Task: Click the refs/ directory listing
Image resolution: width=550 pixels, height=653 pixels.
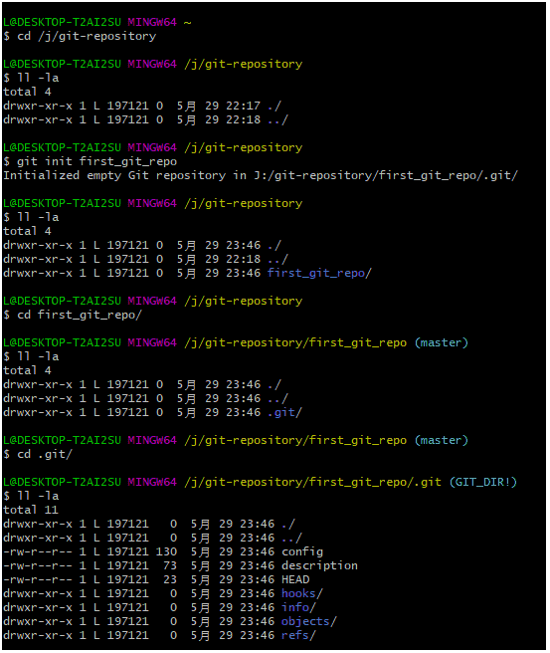Action: coord(298,635)
